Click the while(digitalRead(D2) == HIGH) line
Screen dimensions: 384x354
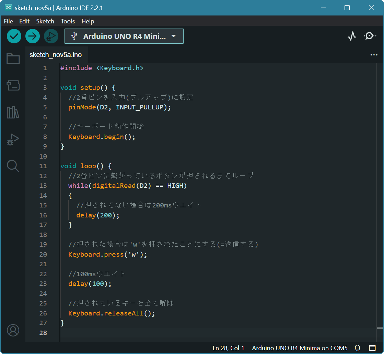[x=127, y=185]
